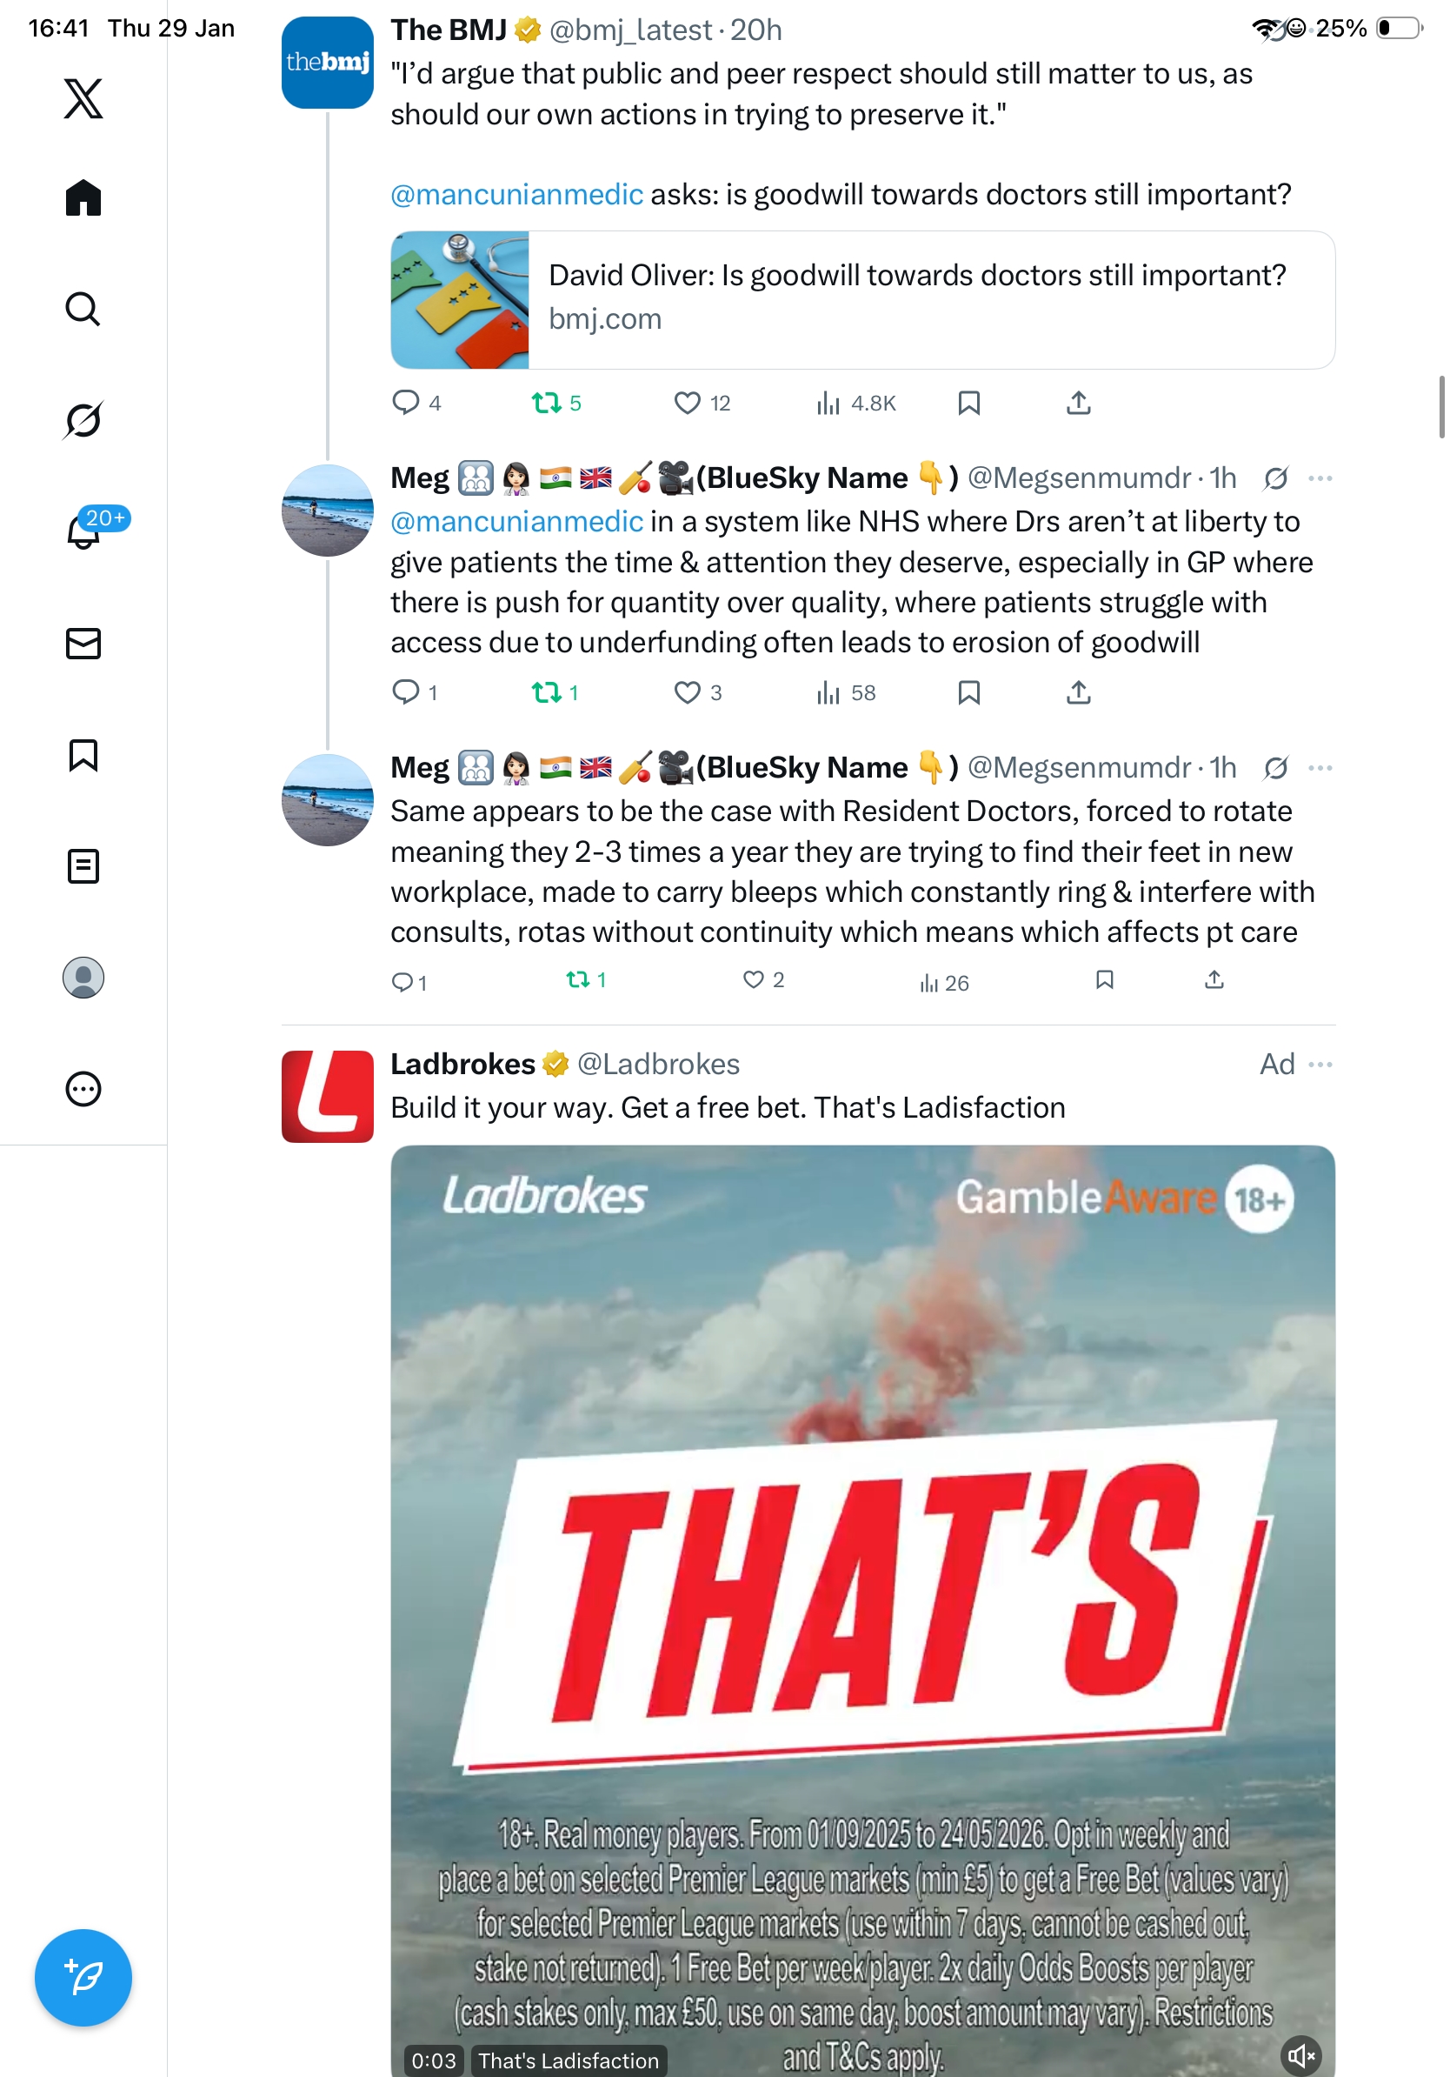Open more options on Meg's first reply
This screenshot has height=2077, width=1450.
point(1320,478)
